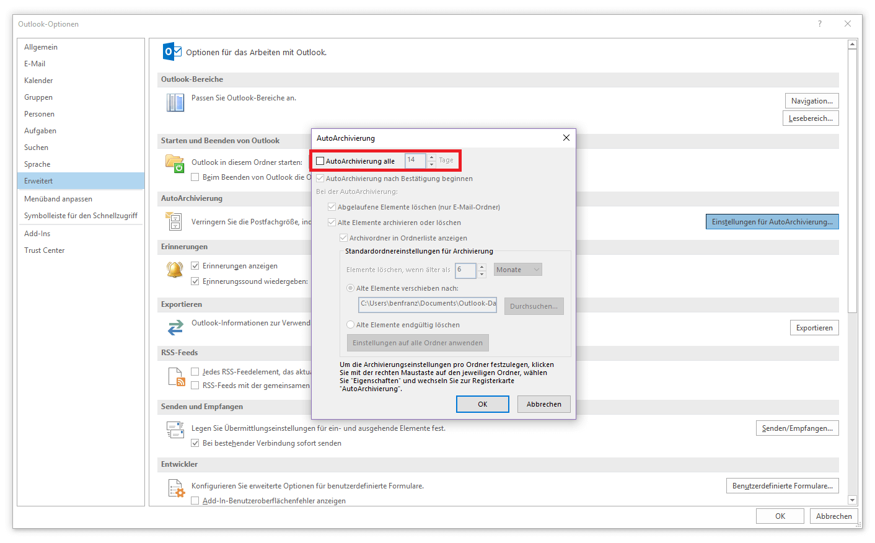This screenshot has height=543, width=875.
Task: Confirm AutoArchivierung dialog with OK
Action: [x=483, y=404]
